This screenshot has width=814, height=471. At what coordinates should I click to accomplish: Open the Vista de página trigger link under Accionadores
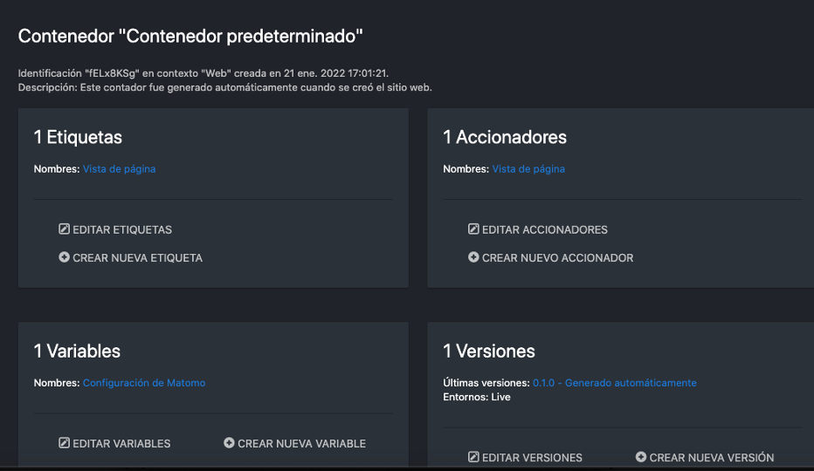pyautogui.click(x=528, y=168)
